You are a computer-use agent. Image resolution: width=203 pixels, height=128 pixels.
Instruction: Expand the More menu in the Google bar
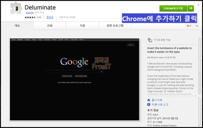point(82,40)
